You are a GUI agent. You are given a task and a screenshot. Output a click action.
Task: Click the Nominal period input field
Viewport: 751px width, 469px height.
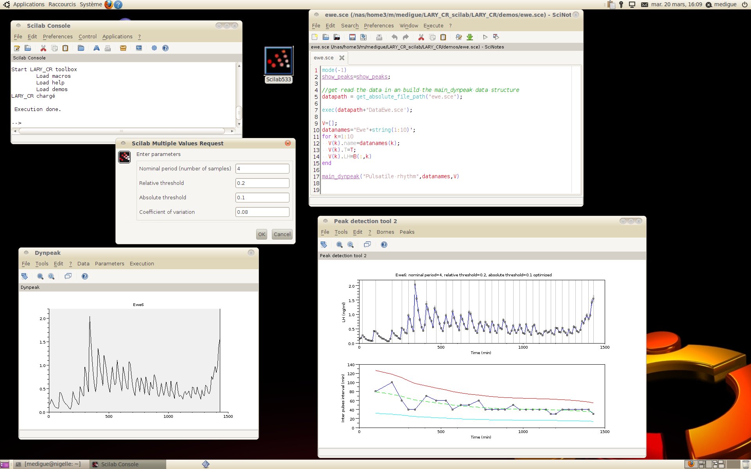point(262,169)
